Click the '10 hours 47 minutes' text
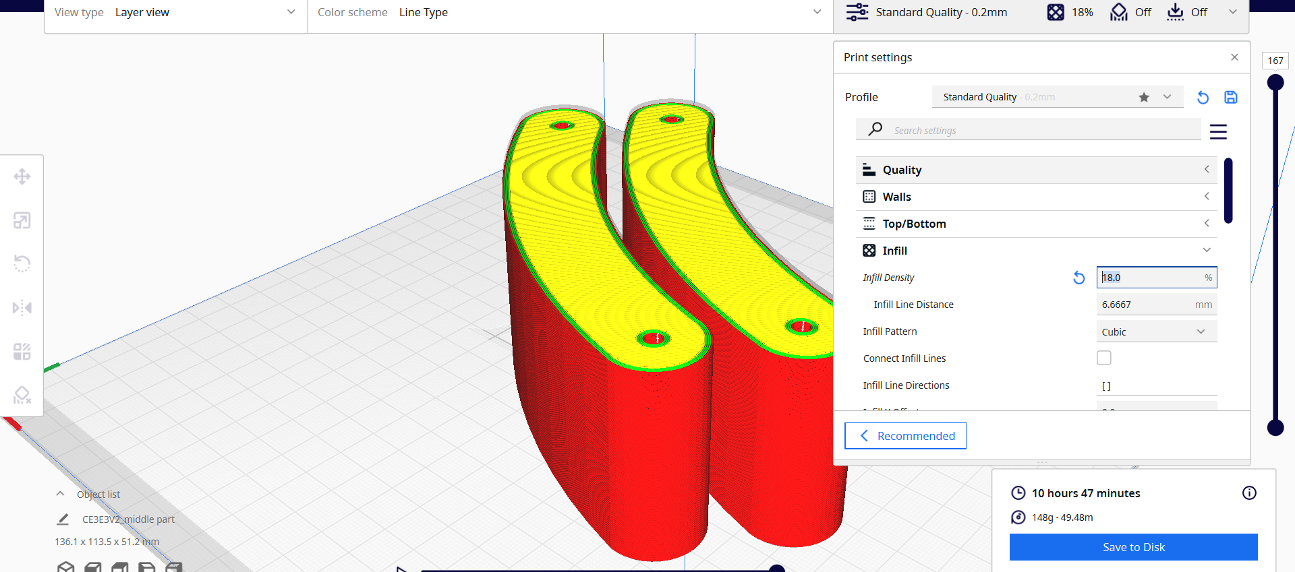This screenshot has height=572, width=1295. click(1086, 493)
